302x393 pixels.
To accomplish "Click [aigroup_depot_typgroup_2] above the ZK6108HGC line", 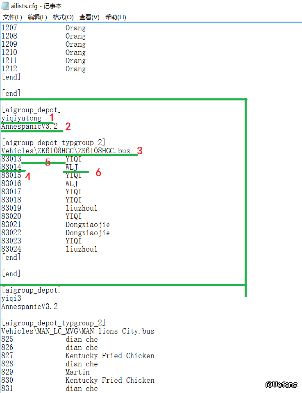I will (x=53, y=143).
